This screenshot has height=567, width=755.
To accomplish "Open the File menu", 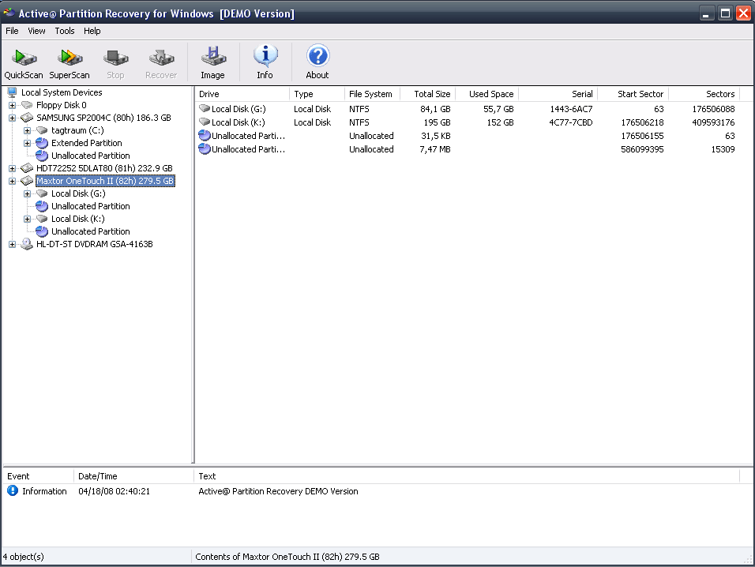I will pyautogui.click(x=12, y=31).
